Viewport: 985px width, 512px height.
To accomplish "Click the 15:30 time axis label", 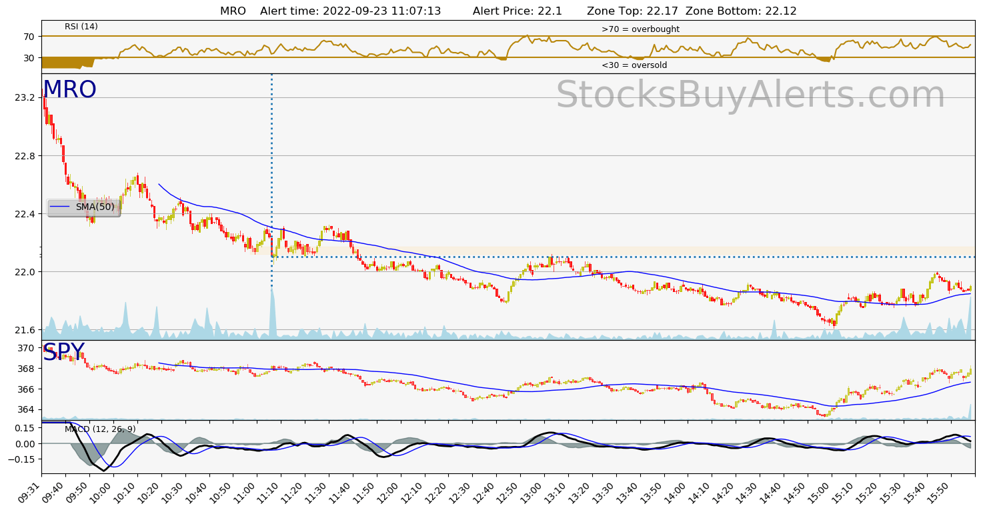I will pos(892,493).
